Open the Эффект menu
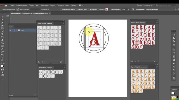The width and height of the screenshot is (179, 100). 53,5
